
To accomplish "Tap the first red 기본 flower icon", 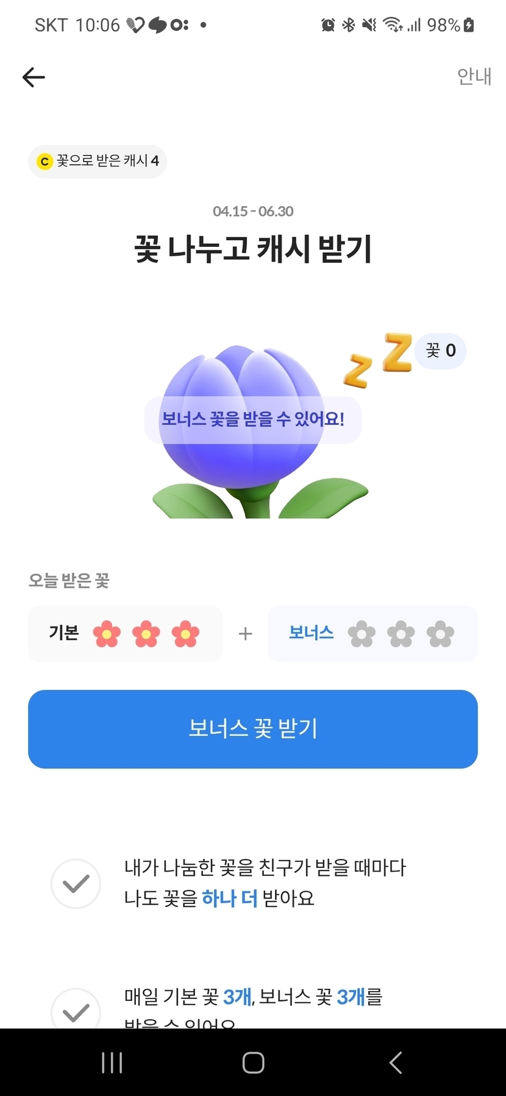I will [107, 634].
